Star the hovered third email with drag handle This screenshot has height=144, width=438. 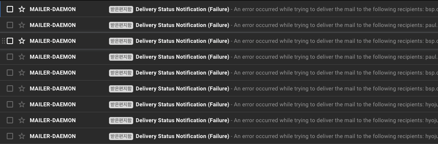(x=22, y=41)
